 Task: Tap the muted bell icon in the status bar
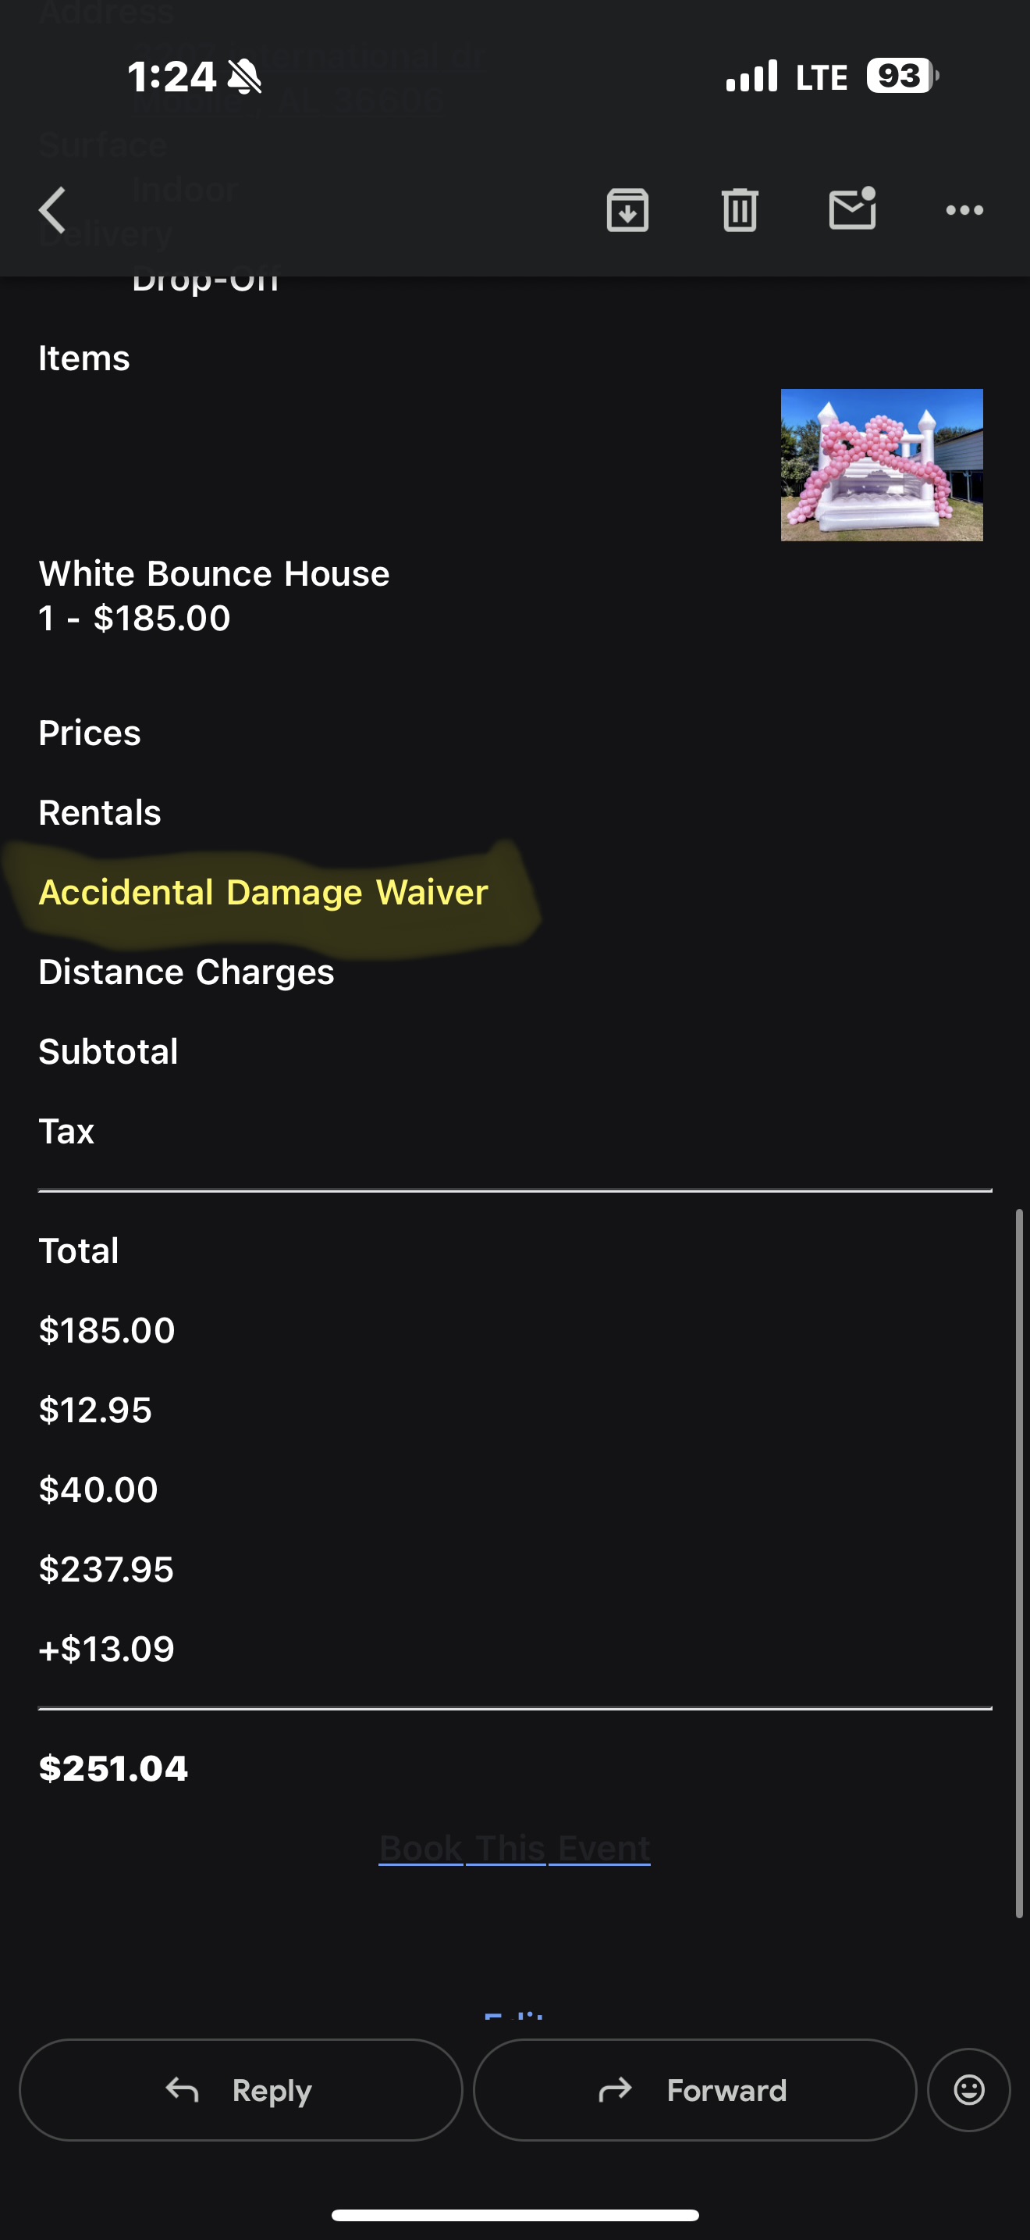pos(244,77)
